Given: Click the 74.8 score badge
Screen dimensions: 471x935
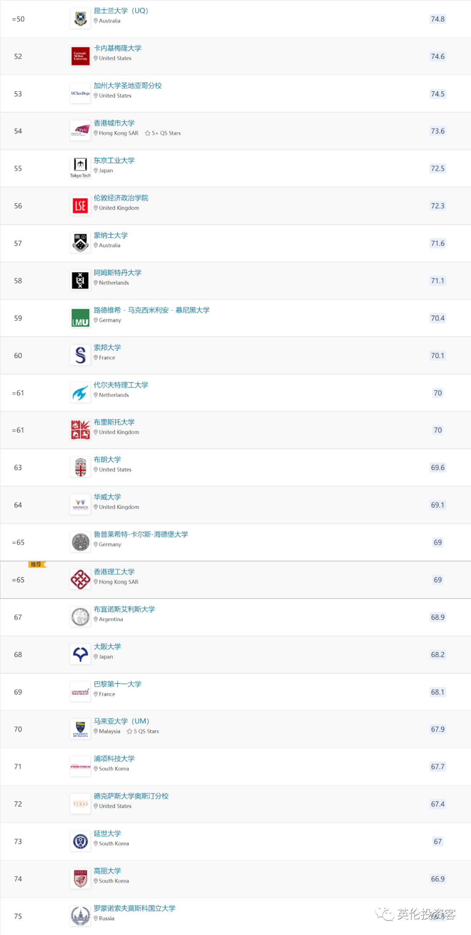Looking at the screenshot, I should coord(437,19).
